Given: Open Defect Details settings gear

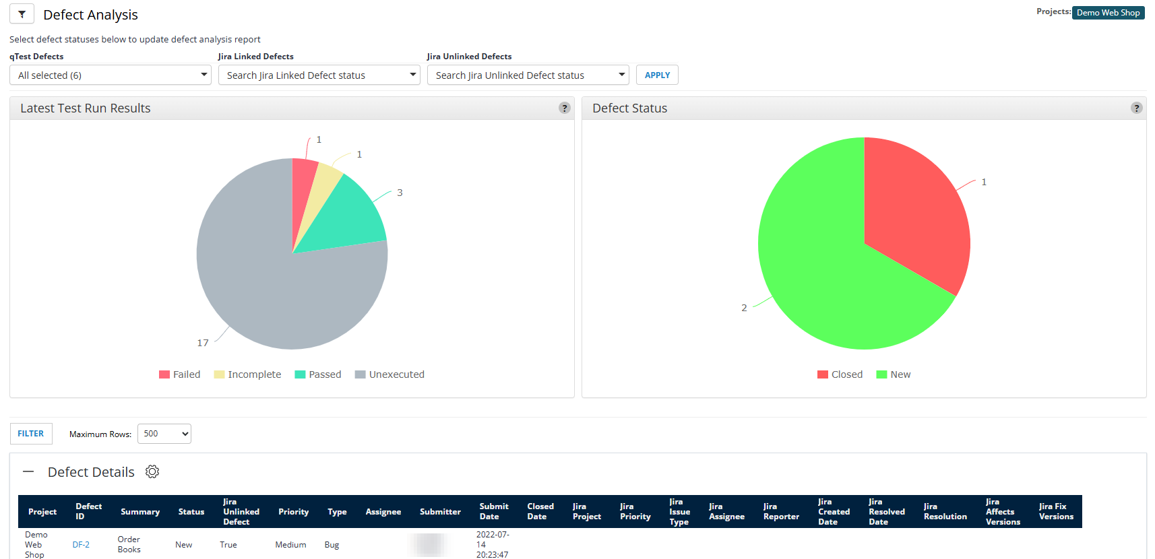Looking at the screenshot, I should click(152, 472).
